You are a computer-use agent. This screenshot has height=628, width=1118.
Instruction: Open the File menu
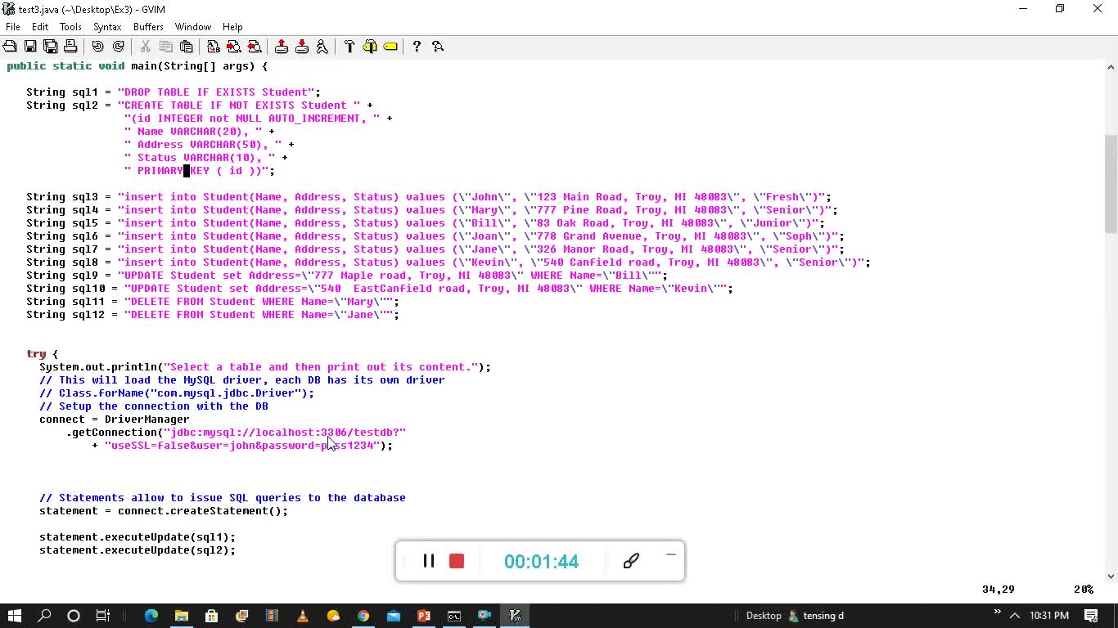pyautogui.click(x=13, y=27)
